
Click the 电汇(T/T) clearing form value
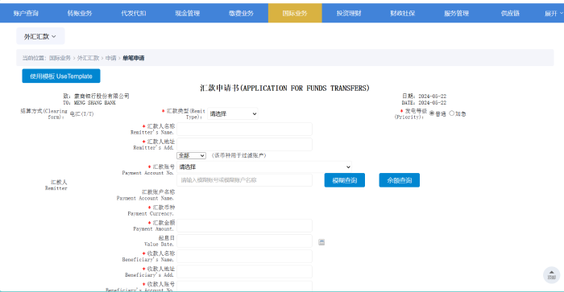coord(81,114)
